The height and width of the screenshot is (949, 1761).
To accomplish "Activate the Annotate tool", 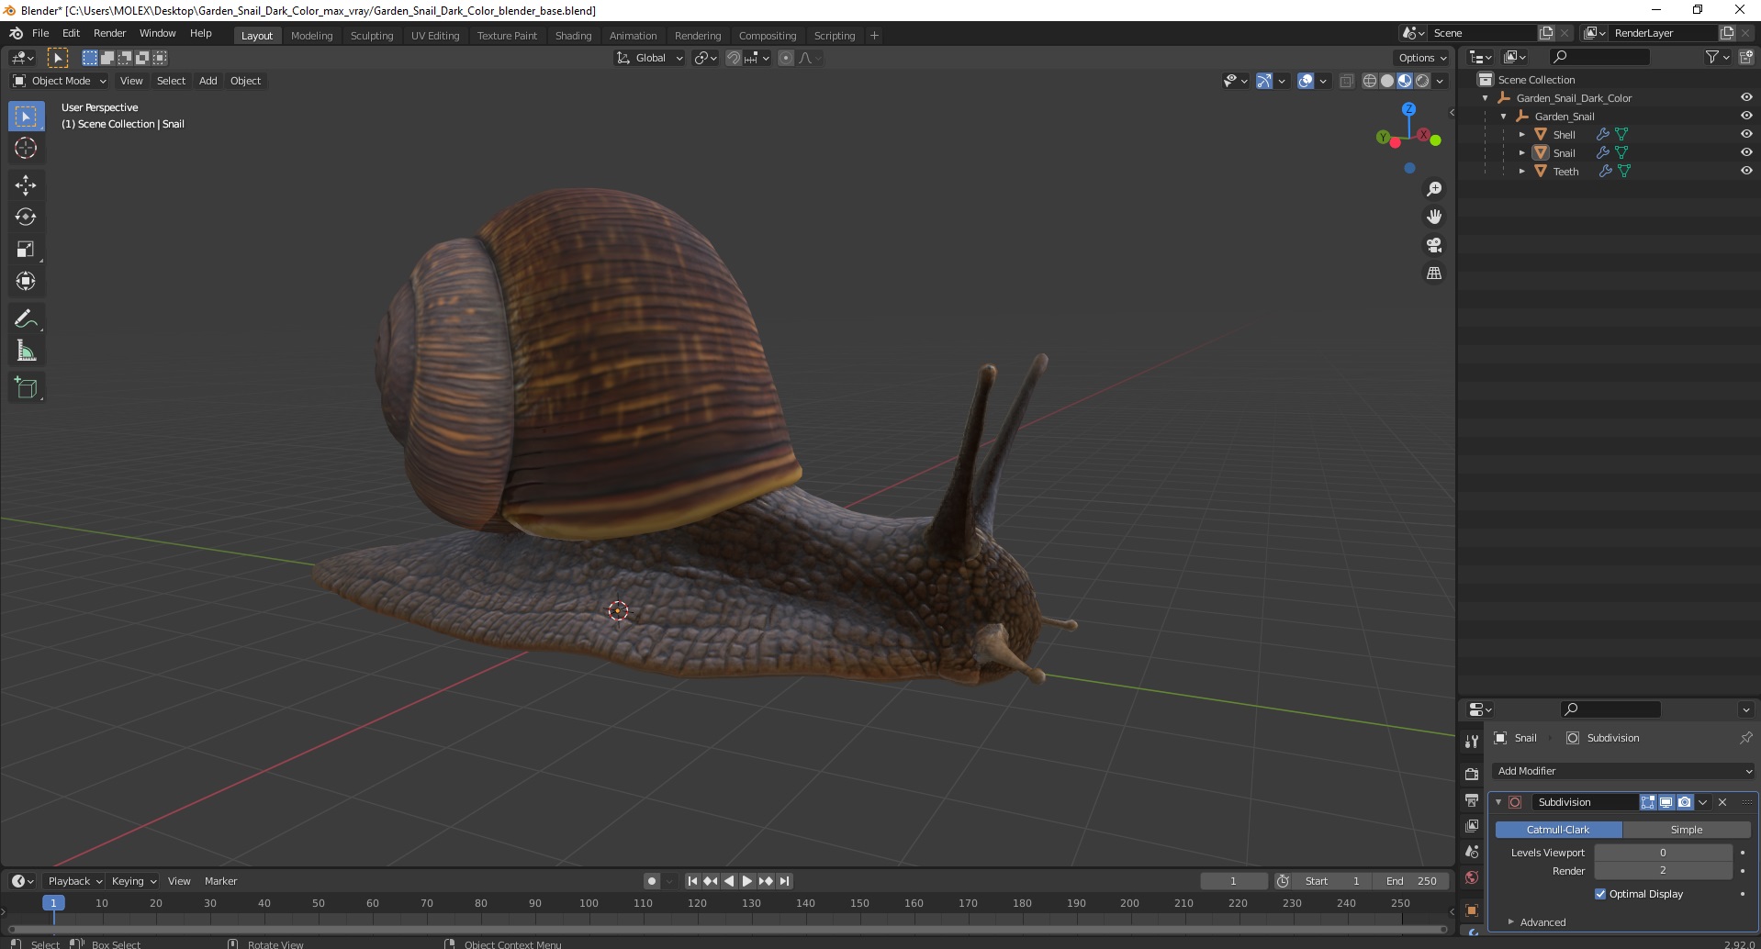I will 26,319.
